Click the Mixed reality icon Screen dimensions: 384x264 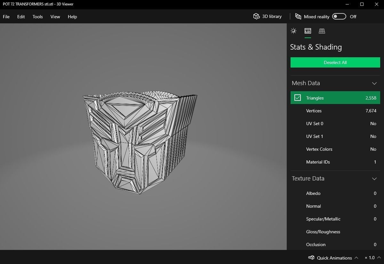click(x=298, y=16)
